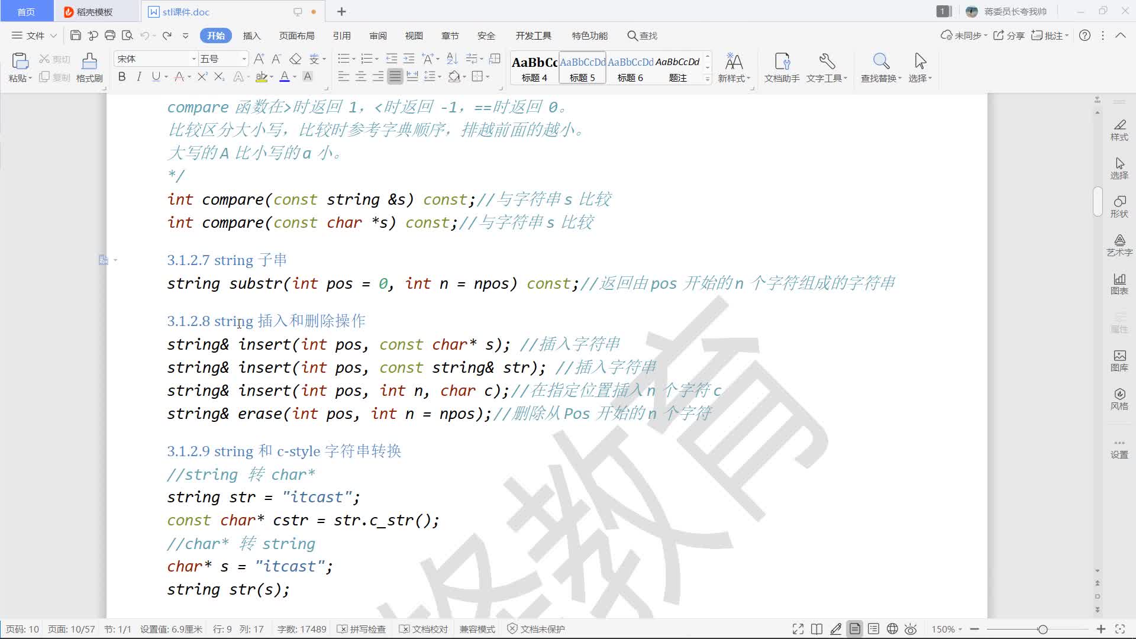This screenshot has width=1136, height=639.
Task: Open the Chart sidebar panel
Action: click(x=1119, y=284)
